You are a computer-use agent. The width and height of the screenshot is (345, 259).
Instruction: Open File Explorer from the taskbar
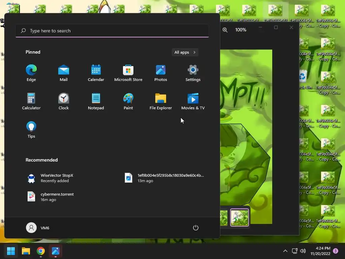tap(26, 251)
